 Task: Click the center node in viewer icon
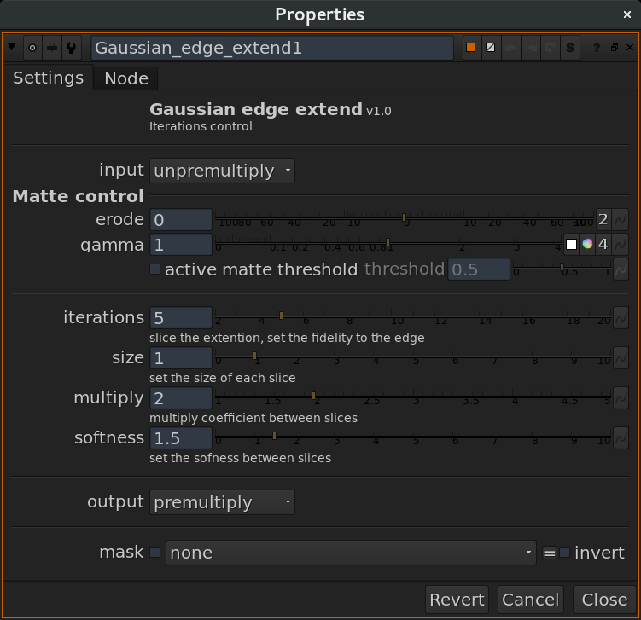pos(32,48)
